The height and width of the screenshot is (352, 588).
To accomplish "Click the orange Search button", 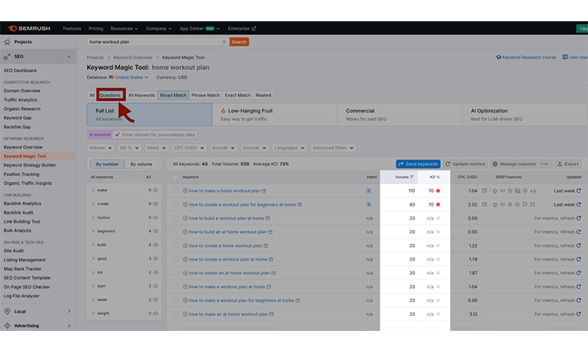I will coord(239,42).
